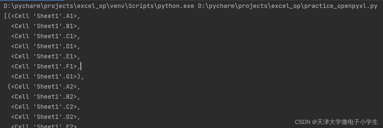This screenshot has height=128, width=383.
Task: Click the closing parenthesis after Cell G1
Action: coord(79,77)
